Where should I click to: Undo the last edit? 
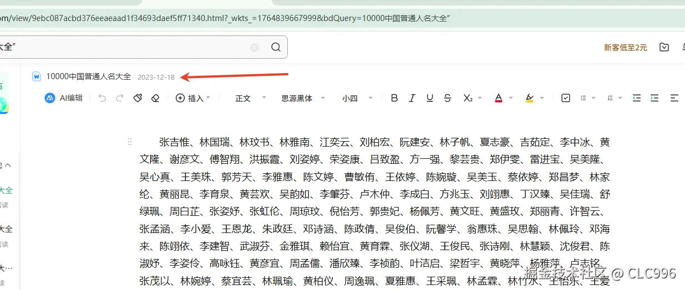(102, 98)
